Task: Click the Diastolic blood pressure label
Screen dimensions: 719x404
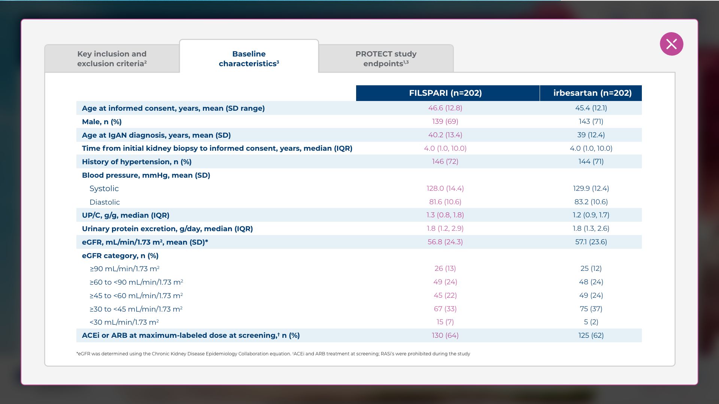Action: click(x=104, y=202)
